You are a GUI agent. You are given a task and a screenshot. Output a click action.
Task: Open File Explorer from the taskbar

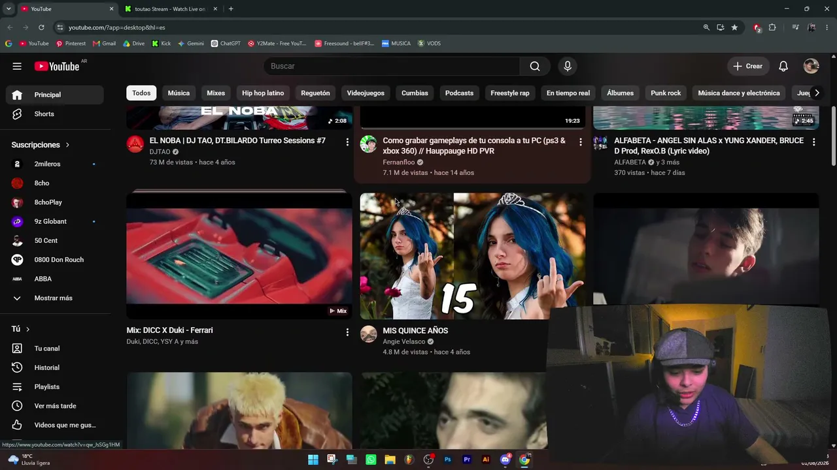coord(390,460)
